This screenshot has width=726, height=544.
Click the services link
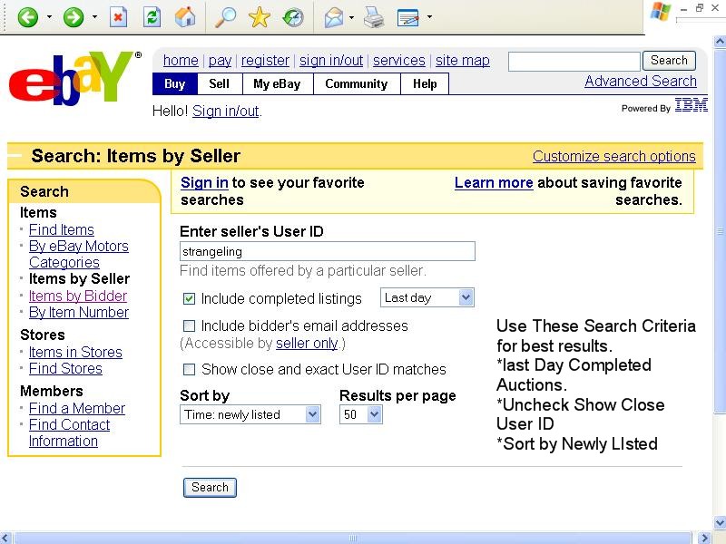399,60
